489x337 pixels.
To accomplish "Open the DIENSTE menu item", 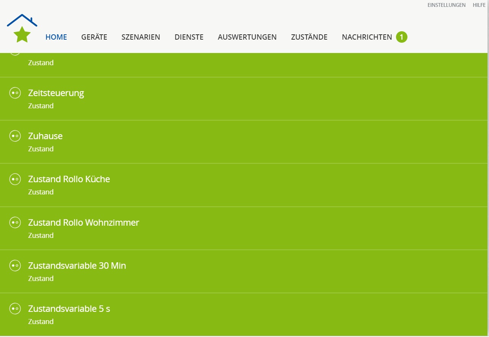I will point(189,37).
